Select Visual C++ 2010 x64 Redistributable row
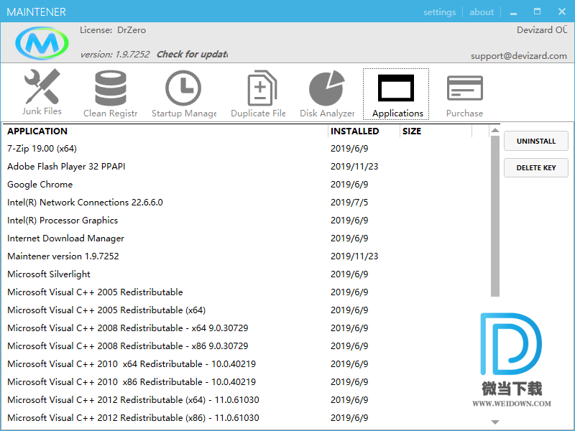The height and width of the screenshot is (431, 575). tap(246, 364)
